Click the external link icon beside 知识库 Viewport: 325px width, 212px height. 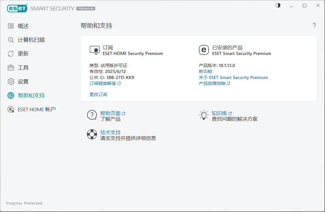tap(230, 113)
